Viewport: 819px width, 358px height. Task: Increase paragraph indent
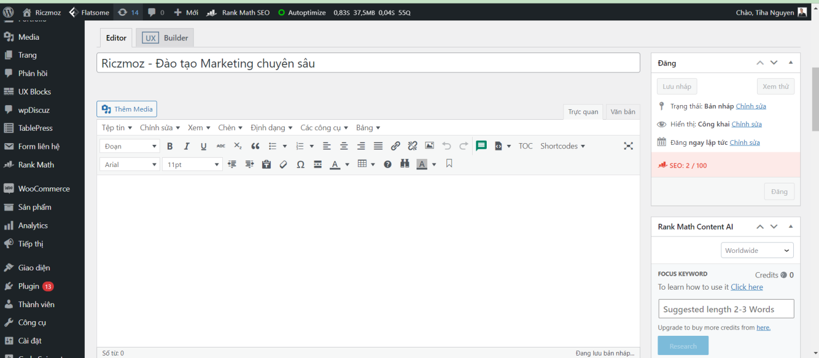(250, 165)
